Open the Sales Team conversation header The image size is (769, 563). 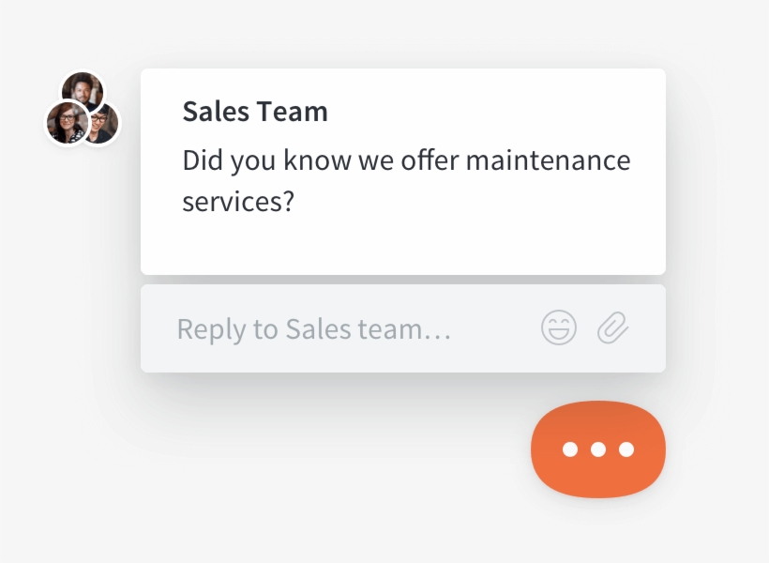255,111
